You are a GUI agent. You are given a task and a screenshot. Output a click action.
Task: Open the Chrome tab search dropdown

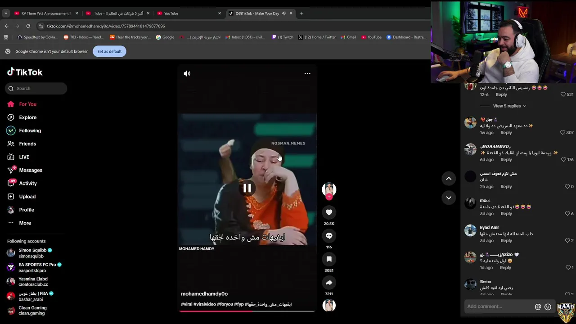6,13
